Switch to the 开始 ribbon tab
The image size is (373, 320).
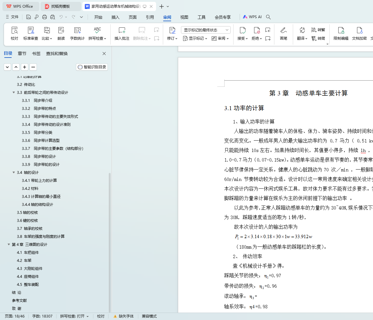(x=98, y=17)
